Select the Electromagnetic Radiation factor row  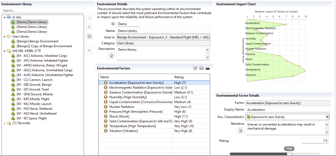tap(154, 88)
